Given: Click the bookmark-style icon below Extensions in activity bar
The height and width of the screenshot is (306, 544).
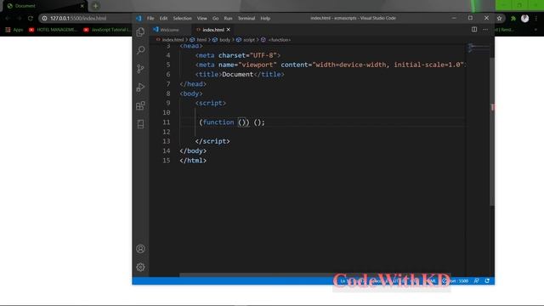Looking at the screenshot, I should [140, 124].
